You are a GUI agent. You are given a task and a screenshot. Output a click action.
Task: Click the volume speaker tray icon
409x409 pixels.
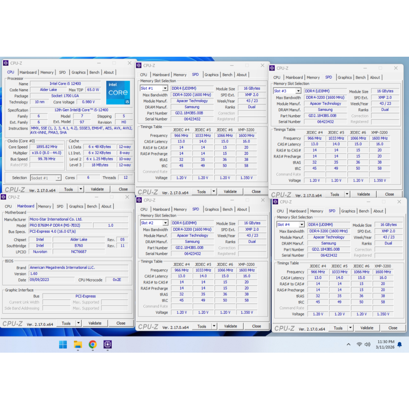tap(367, 344)
